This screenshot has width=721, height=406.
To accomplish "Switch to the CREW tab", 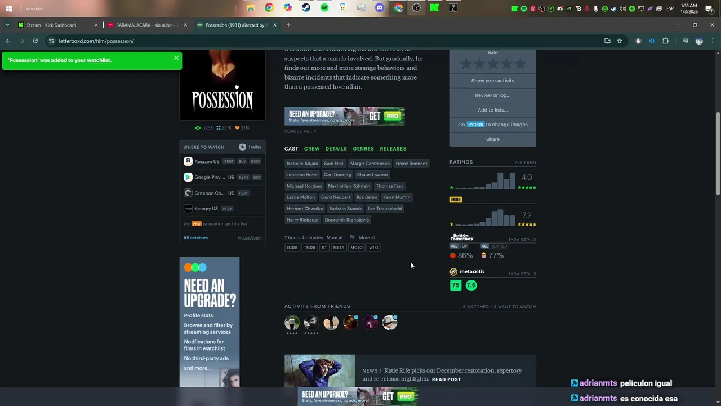I will pos(311,149).
